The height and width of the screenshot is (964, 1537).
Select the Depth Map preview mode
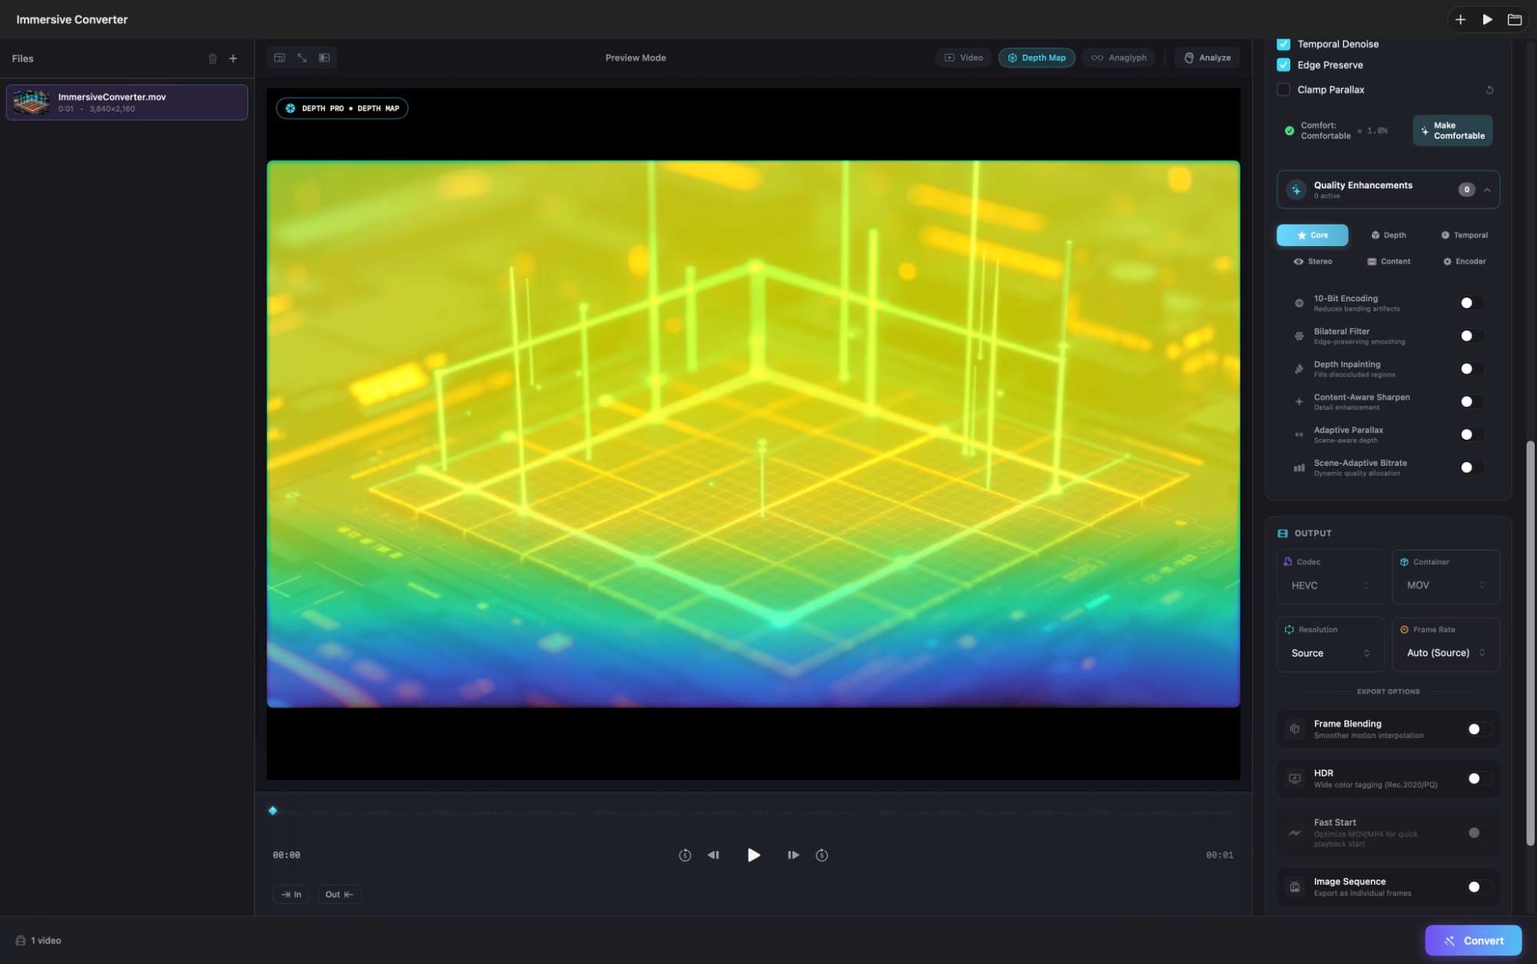tap(1036, 57)
